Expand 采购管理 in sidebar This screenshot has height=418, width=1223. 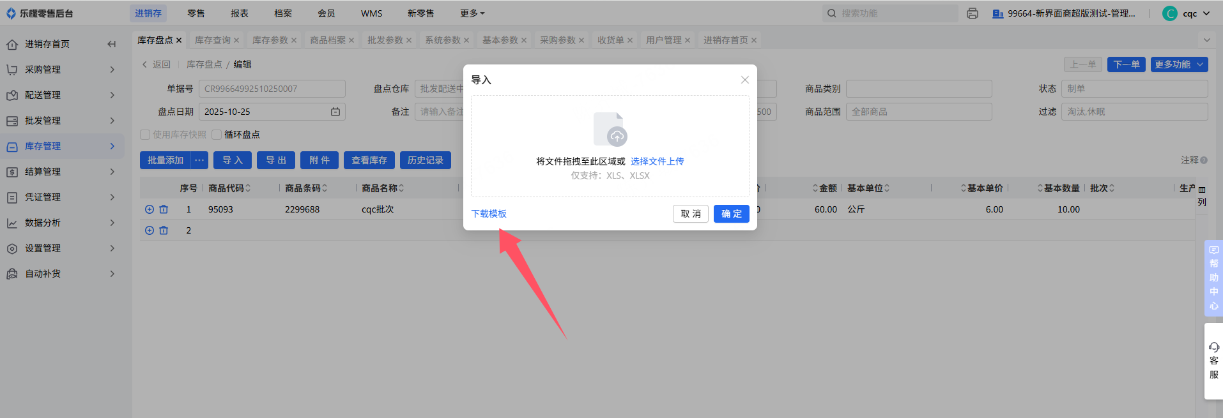(x=112, y=70)
